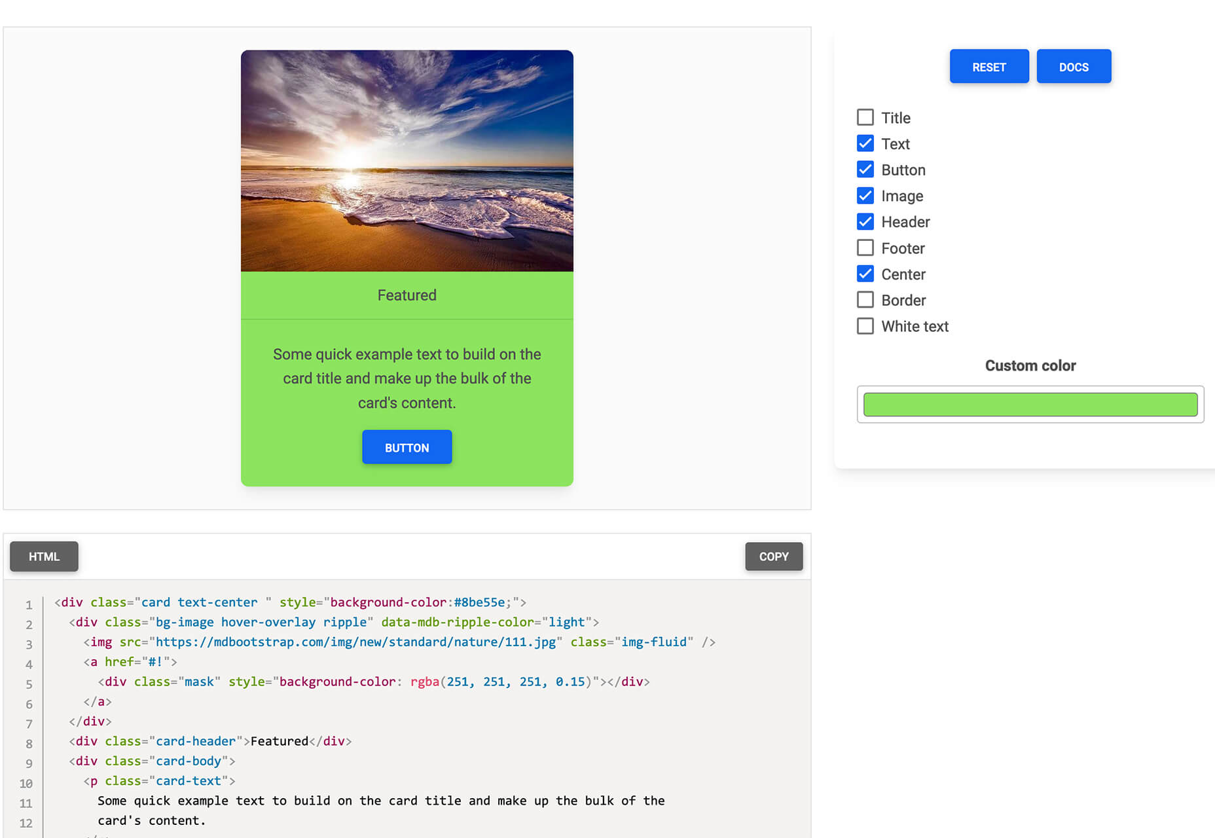Enable the Border checkbox
The height and width of the screenshot is (838, 1215).
click(x=865, y=300)
